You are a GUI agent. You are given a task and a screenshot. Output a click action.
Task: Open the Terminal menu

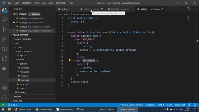pyautogui.click(x=60, y=3)
